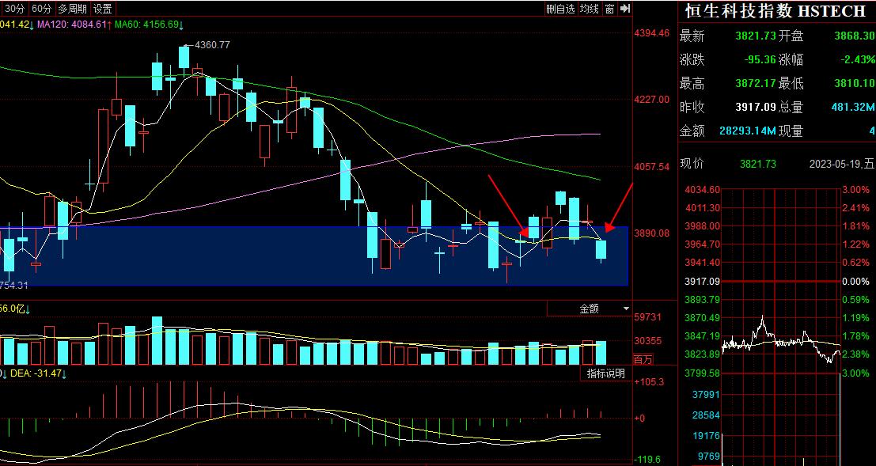Click the candlestick below the 4360.77 label
The width and height of the screenshot is (876, 466).
[x=184, y=58]
